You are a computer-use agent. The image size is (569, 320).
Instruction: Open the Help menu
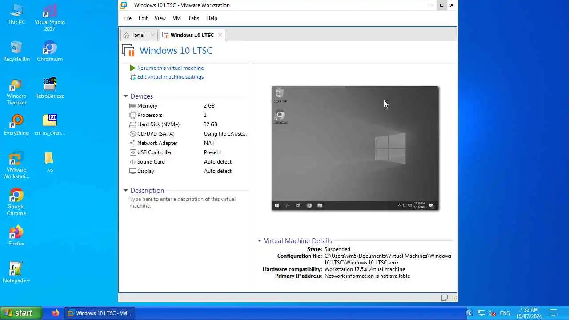(x=212, y=18)
